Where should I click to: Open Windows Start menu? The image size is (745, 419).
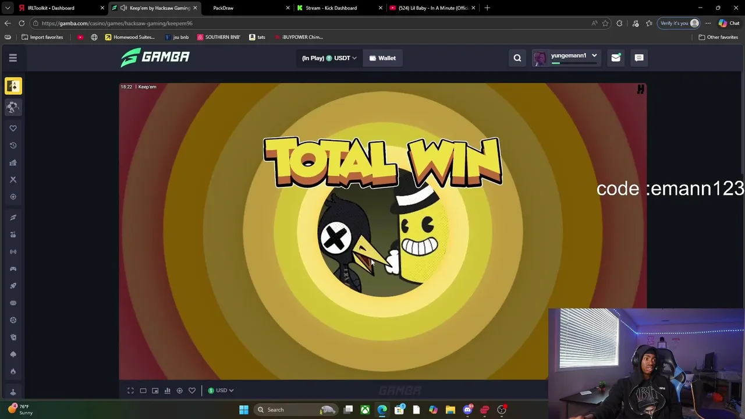(244, 410)
